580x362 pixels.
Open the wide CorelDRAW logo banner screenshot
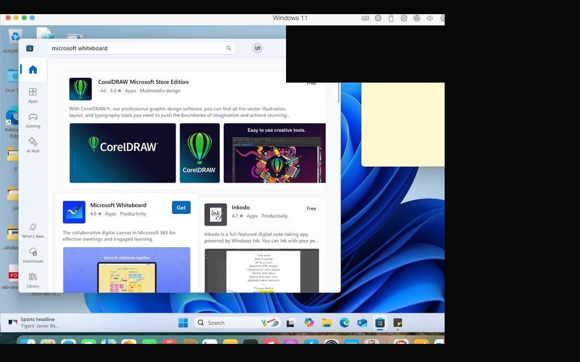click(123, 153)
